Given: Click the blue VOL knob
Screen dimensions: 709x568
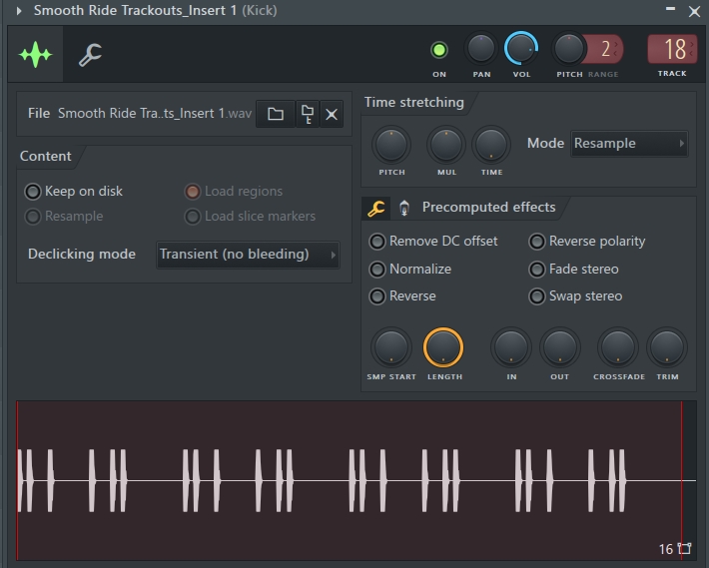Looking at the screenshot, I should tap(521, 48).
